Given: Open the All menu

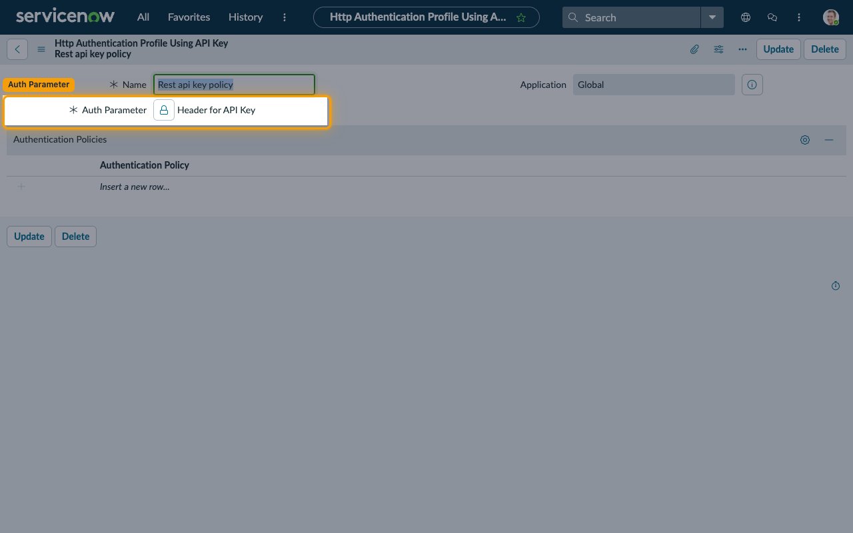Looking at the screenshot, I should coord(143,17).
